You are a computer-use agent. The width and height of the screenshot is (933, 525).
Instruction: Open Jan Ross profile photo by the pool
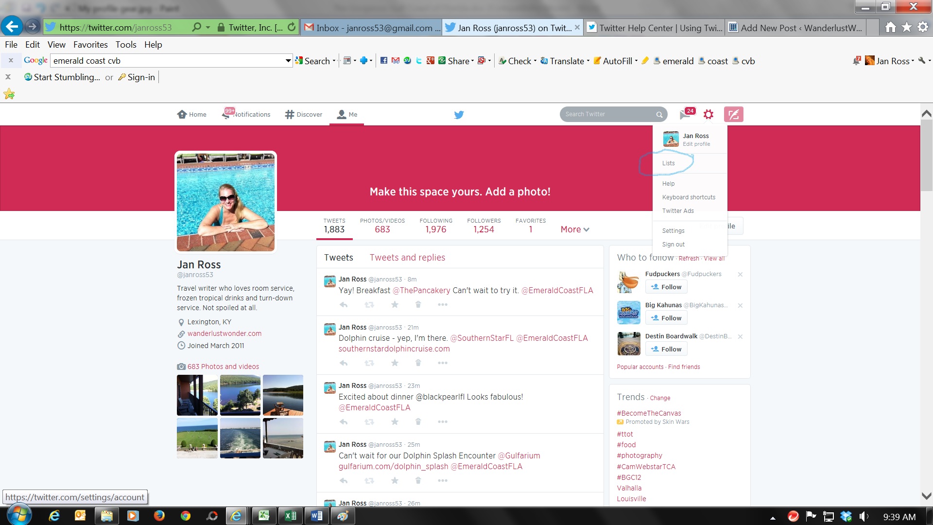[225, 202]
